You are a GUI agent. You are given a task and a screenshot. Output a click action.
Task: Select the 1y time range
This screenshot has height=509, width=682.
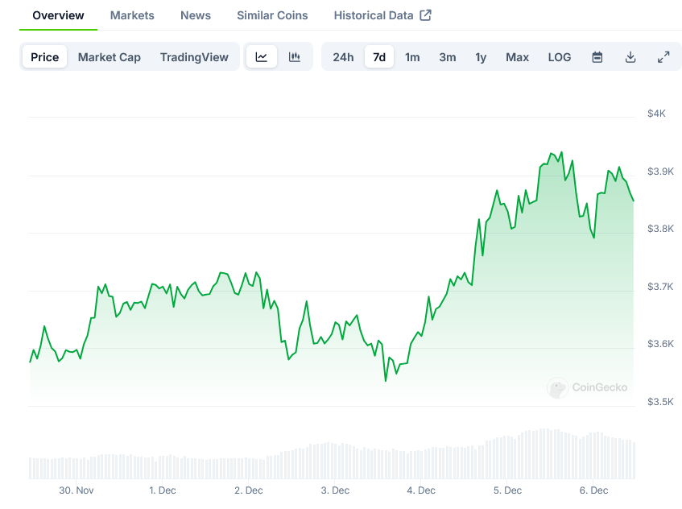(481, 57)
